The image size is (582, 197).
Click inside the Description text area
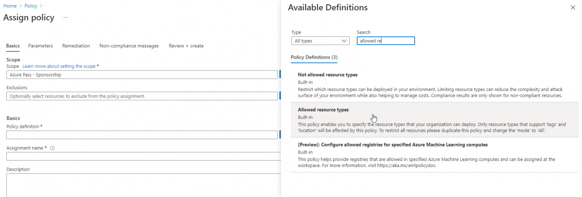pyautogui.click(x=141, y=185)
